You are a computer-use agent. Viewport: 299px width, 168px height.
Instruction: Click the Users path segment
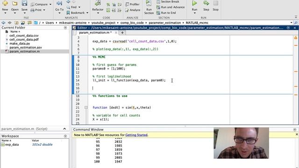(x=50, y=23)
